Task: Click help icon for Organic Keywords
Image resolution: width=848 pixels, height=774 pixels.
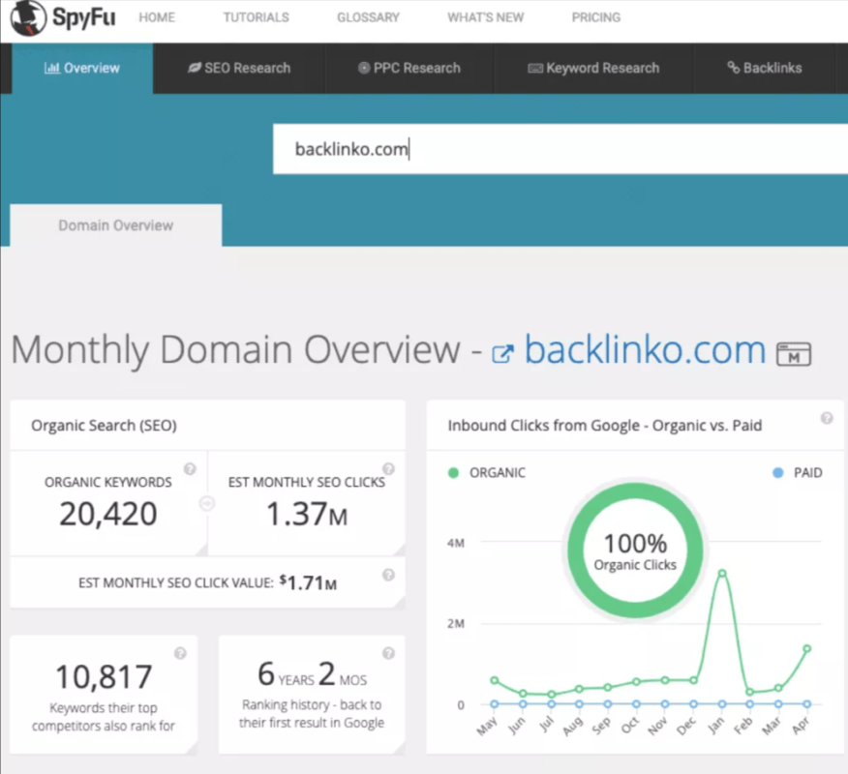Action: 190,469
